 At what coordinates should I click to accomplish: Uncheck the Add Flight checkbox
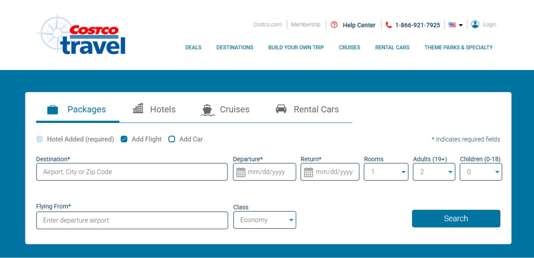124,139
